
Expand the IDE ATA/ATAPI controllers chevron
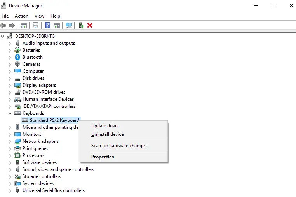[10, 107]
